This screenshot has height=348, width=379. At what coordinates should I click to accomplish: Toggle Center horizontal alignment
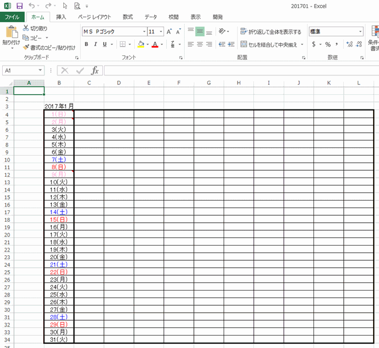[200, 44]
